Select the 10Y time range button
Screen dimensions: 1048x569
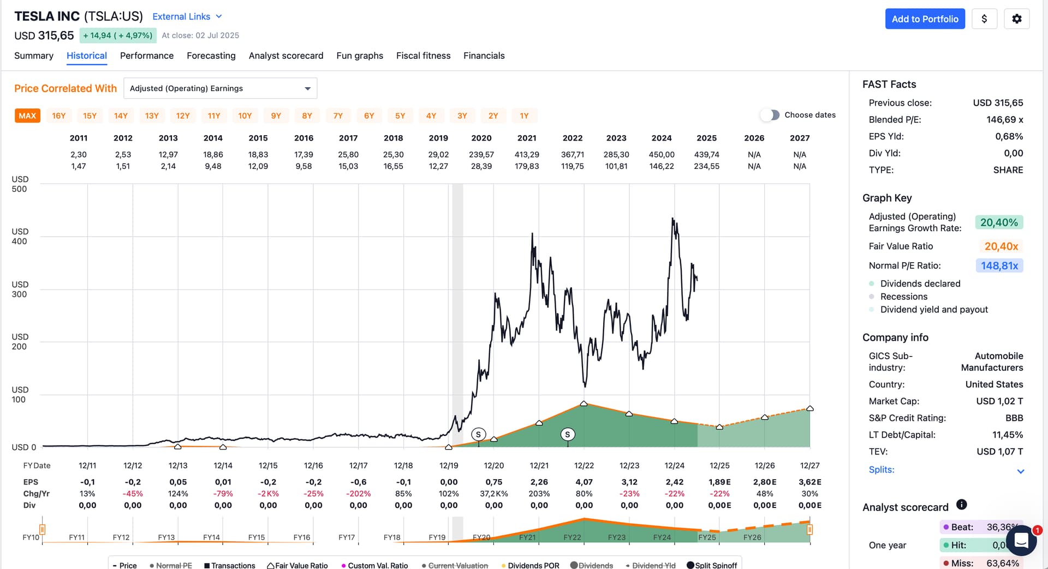pyautogui.click(x=245, y=116)
